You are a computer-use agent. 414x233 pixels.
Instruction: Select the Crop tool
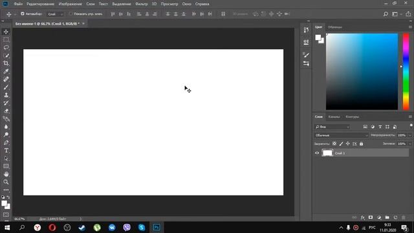(6, 63)
